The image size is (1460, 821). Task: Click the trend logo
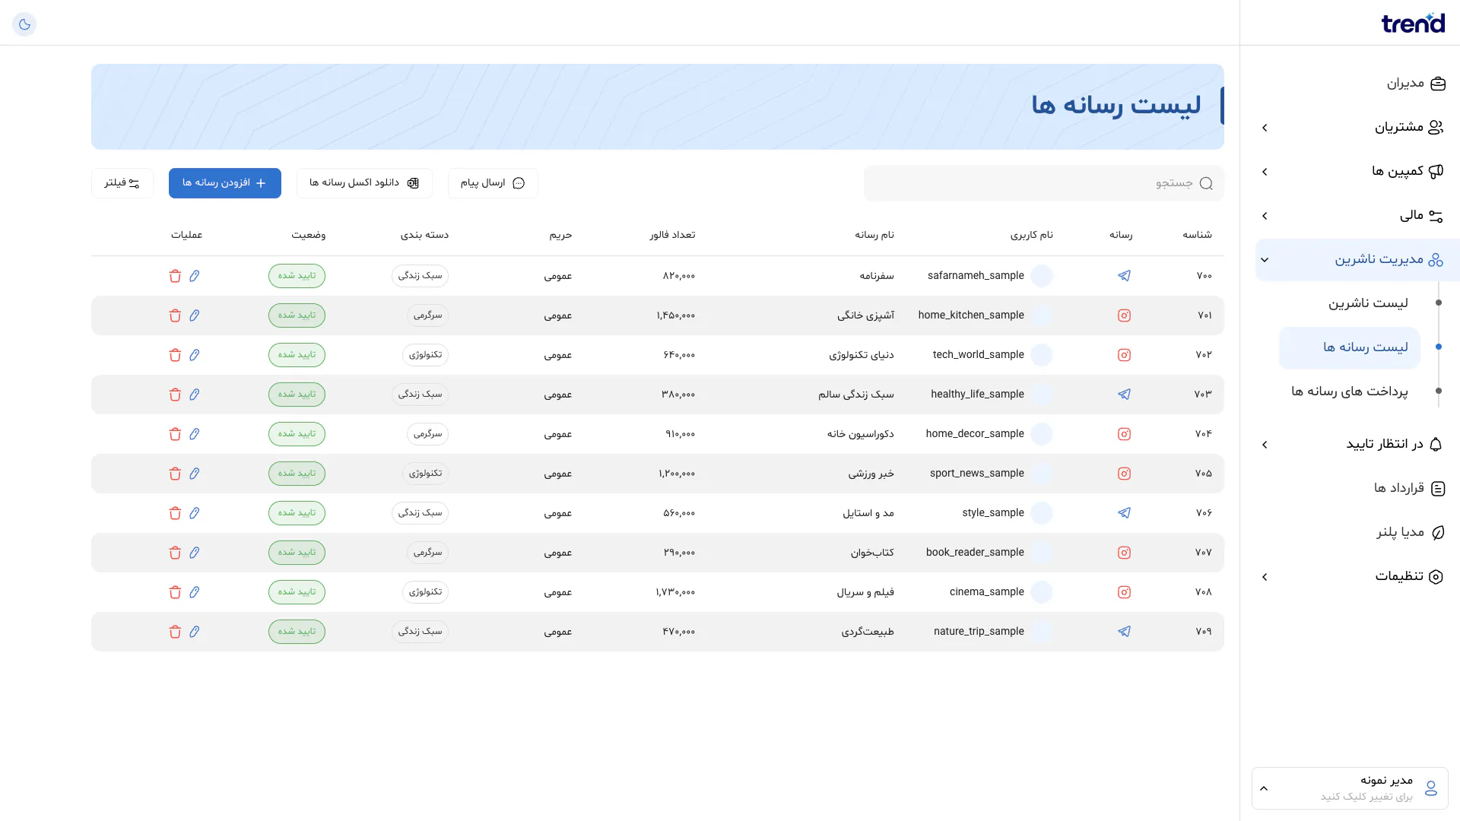(1413, 23)
